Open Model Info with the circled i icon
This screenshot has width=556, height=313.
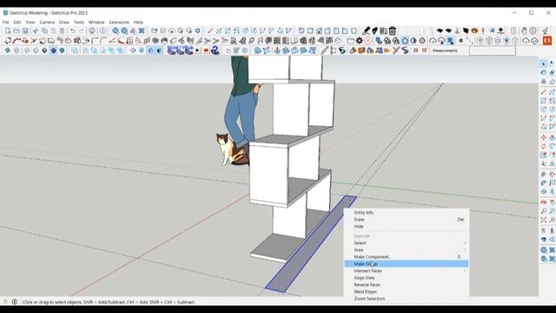click(x=103, y=31)
